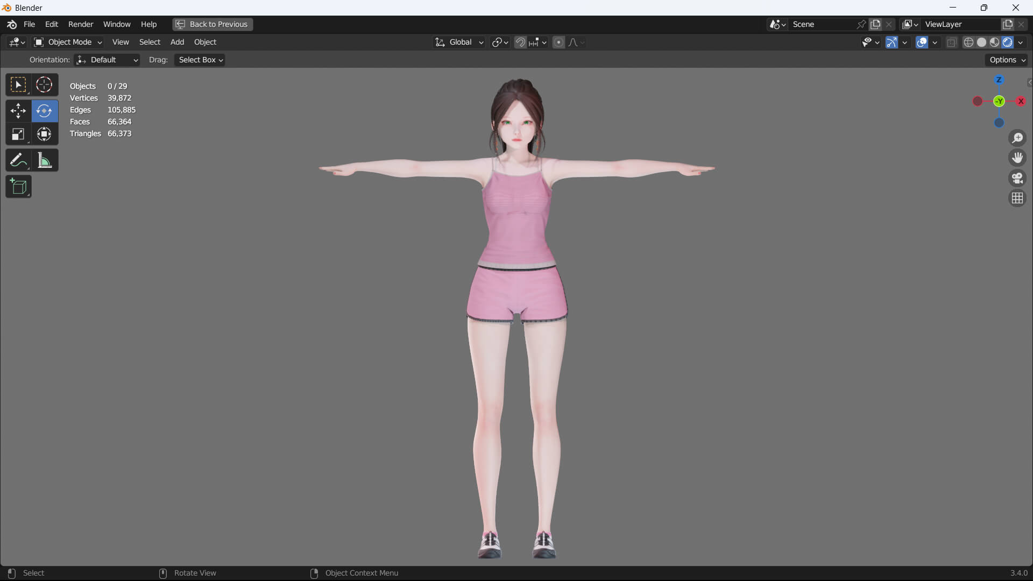Expand shading options arrow
Viewport: 1033px width, 581px height.
pyautogui.click(x=1021, y=42)
